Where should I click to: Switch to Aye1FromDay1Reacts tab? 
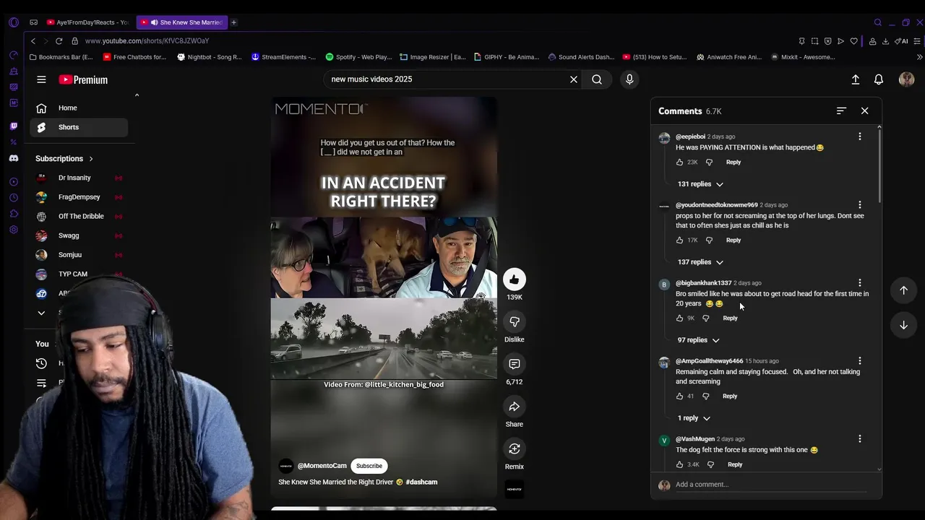(87, 22)
